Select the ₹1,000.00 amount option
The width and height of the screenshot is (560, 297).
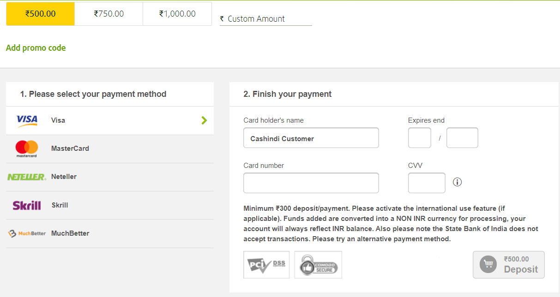pyautogui.click(x=177, y=14)
